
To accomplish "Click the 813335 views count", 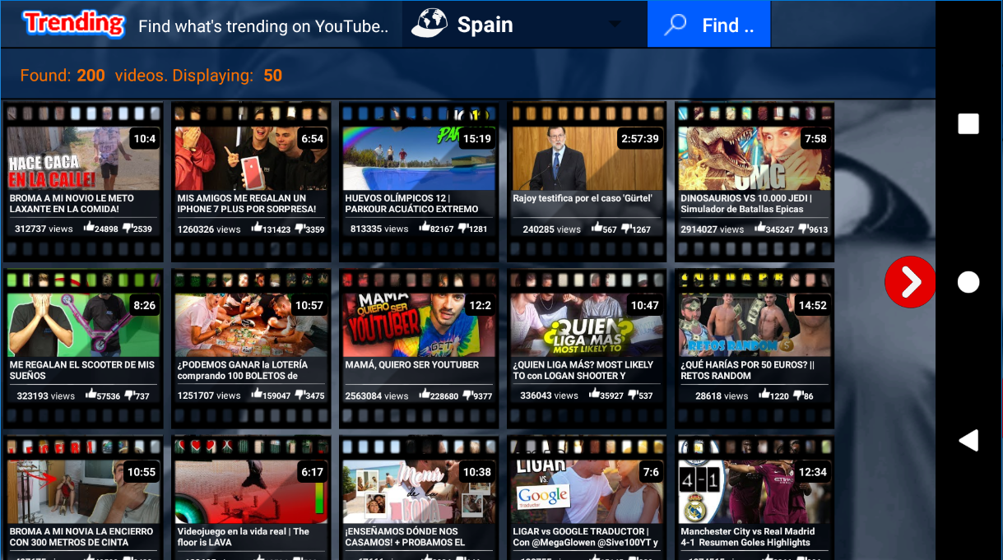I will click(379, 229).
